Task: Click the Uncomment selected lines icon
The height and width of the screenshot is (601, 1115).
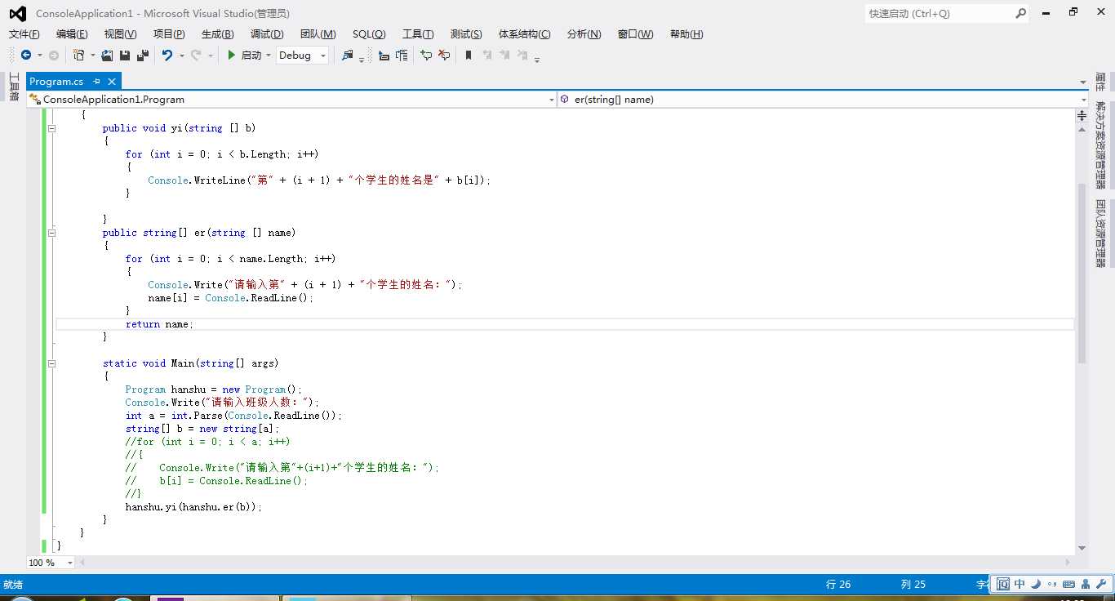Action: tap(444, 56)
